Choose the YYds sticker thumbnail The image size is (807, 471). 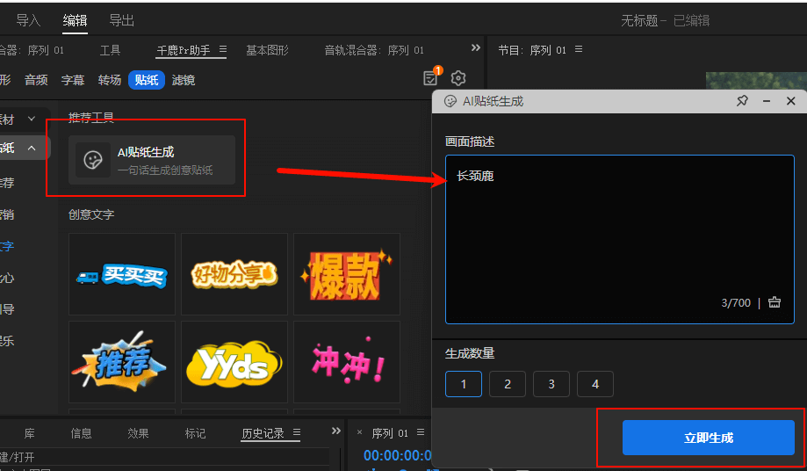pos(234,362)
